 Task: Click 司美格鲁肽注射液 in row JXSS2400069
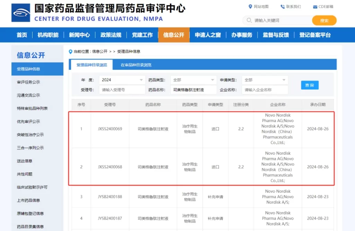click(x=153, y=129)
